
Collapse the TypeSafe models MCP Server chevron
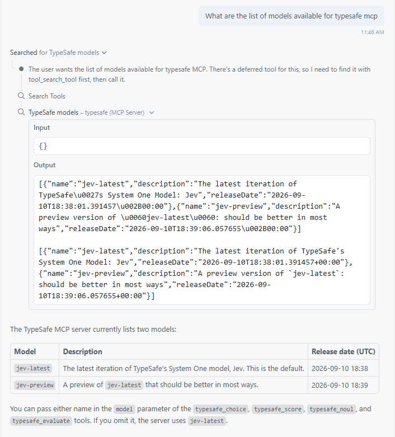(152, 112)
